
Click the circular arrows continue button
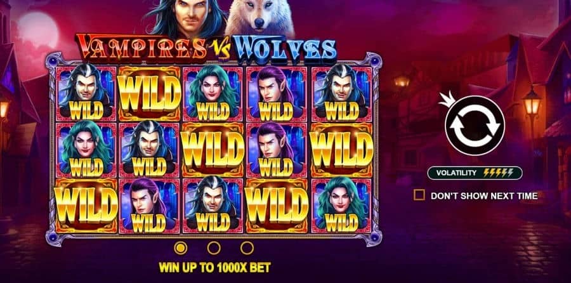point(475,125)
